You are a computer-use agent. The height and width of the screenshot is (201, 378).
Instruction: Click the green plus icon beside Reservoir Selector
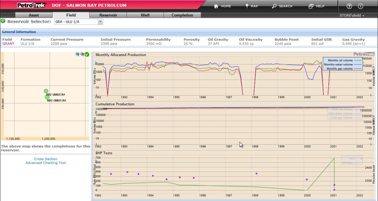(3, 21)
